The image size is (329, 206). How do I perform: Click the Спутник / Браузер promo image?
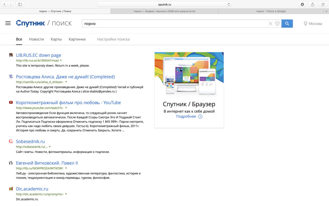tap(189, 74)
